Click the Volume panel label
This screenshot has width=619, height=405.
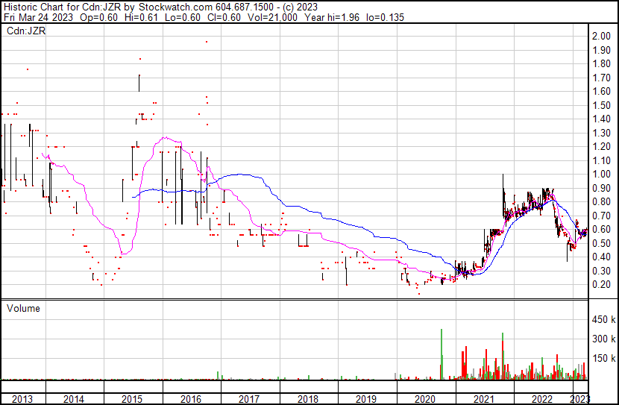pos(24,308)
